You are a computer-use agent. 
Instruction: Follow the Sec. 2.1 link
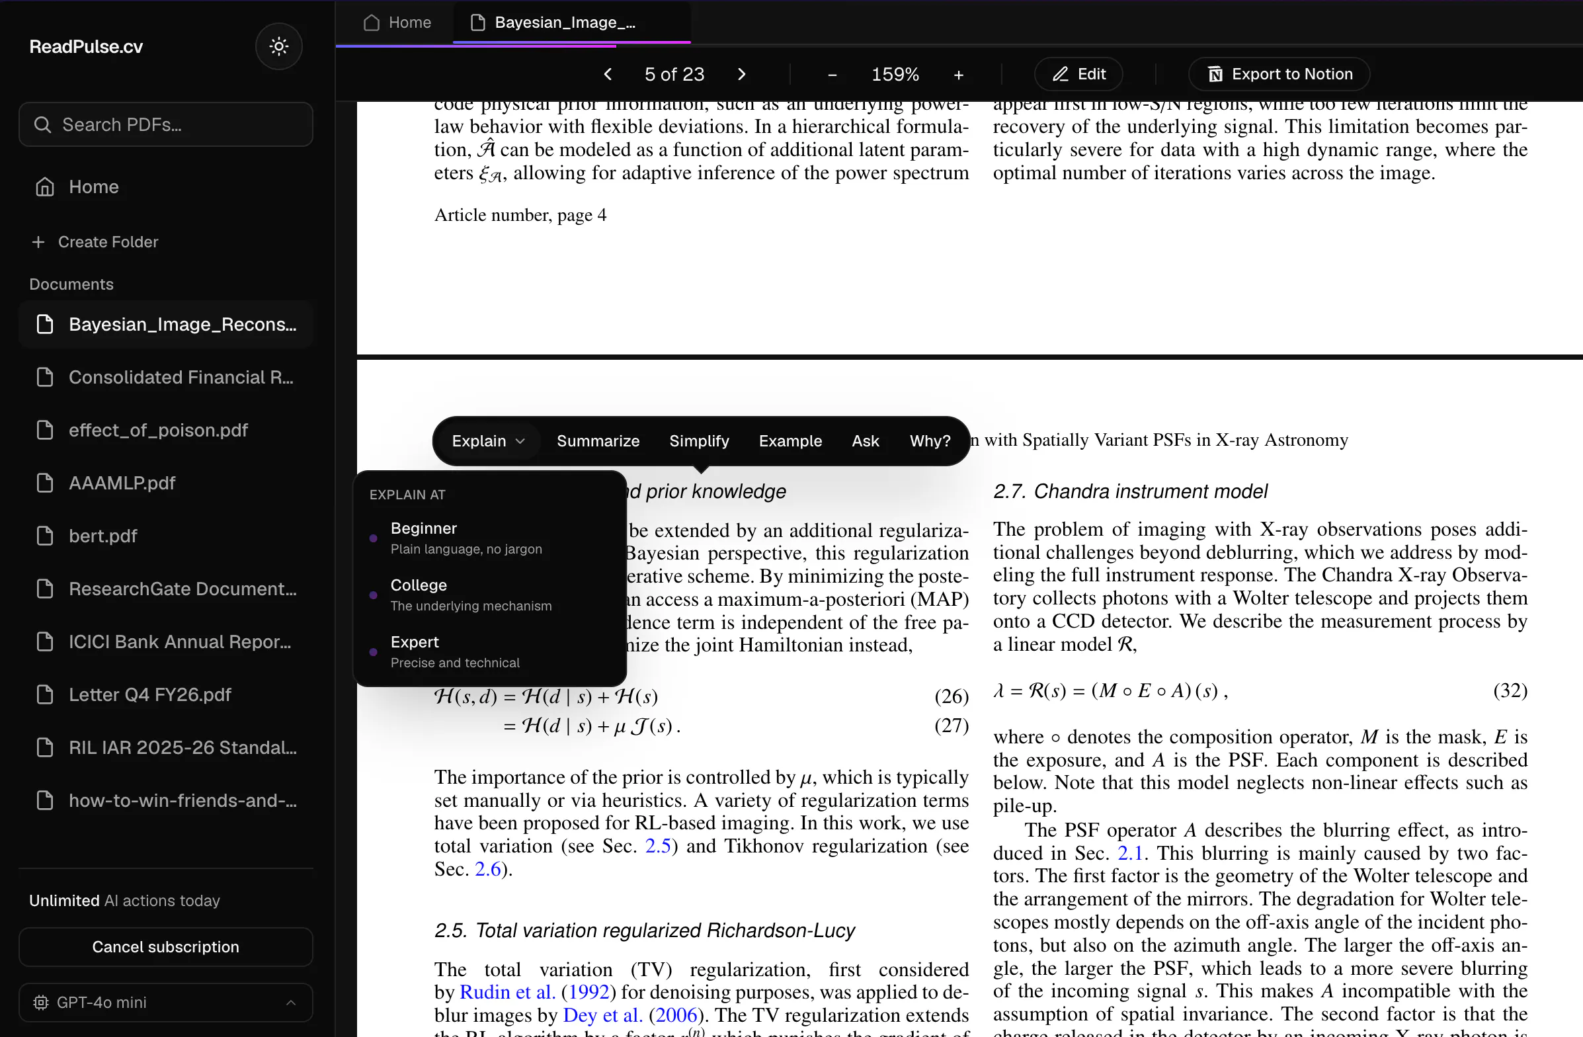point(1130,853)
